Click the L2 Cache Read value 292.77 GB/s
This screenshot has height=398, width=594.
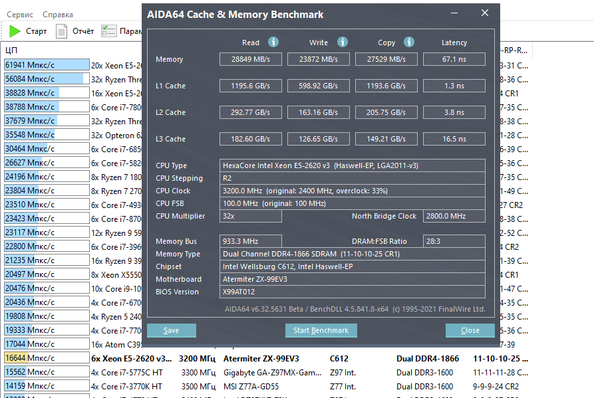point(250,112)
